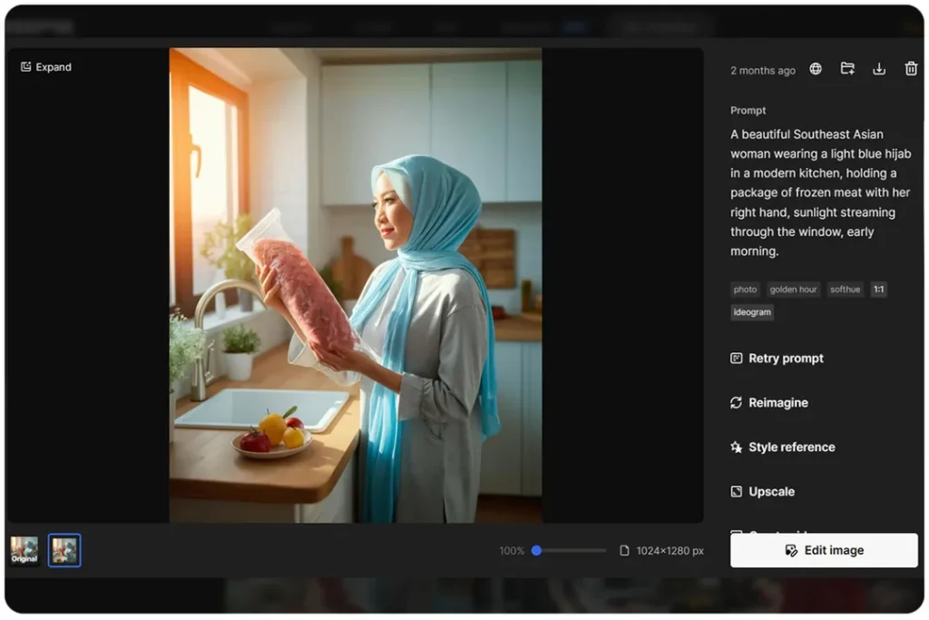The image size is (929, 620).
Task: Click the Expand icon above the image
Action: (25, 67)
